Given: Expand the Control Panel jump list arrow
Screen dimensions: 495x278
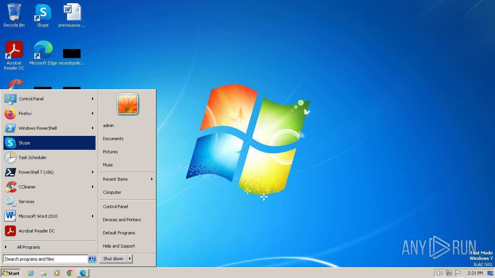Looking at the screenshot, I should pos(93,99).
